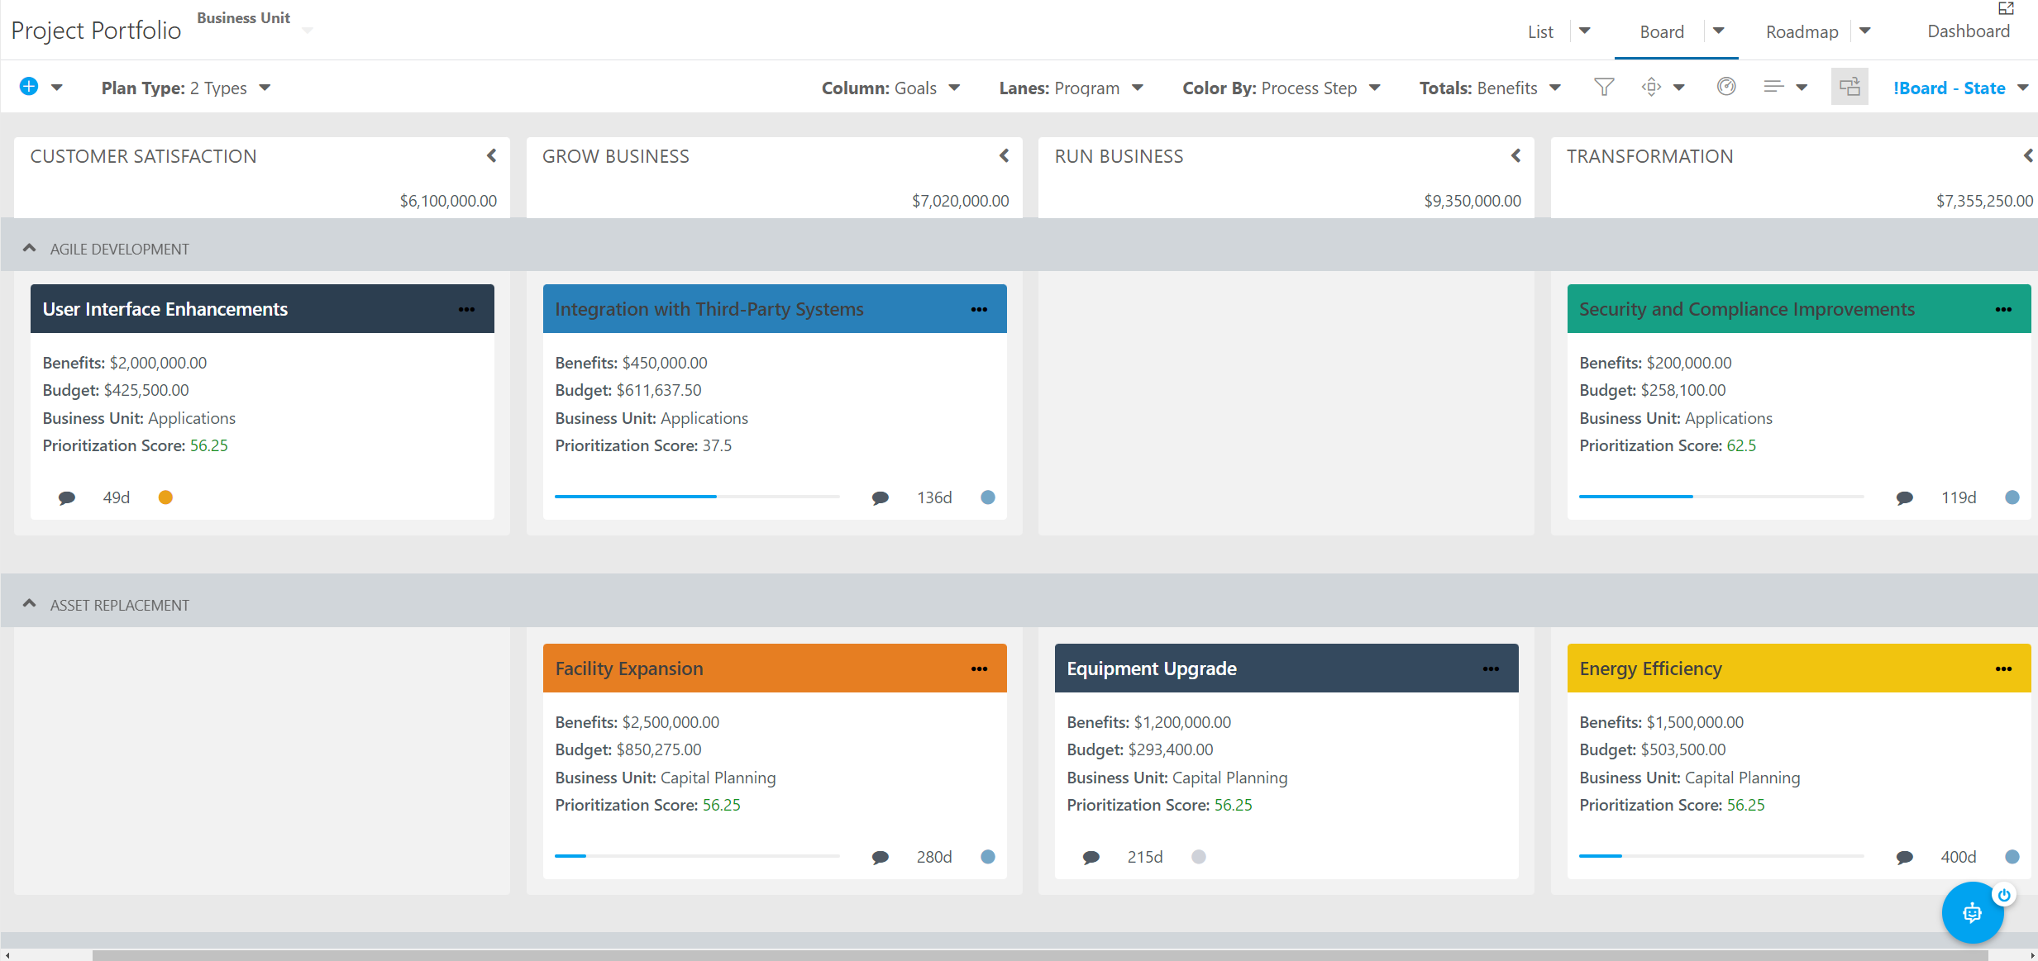The width and height of the screenshot is (2038, 961).
Task: Open User Interface Enhancements card title
Action: (x=165, y=309)
